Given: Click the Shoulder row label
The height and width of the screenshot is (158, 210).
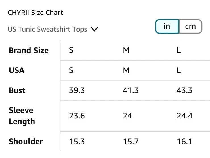Looking at the screenshot, I should pos(26,142).
